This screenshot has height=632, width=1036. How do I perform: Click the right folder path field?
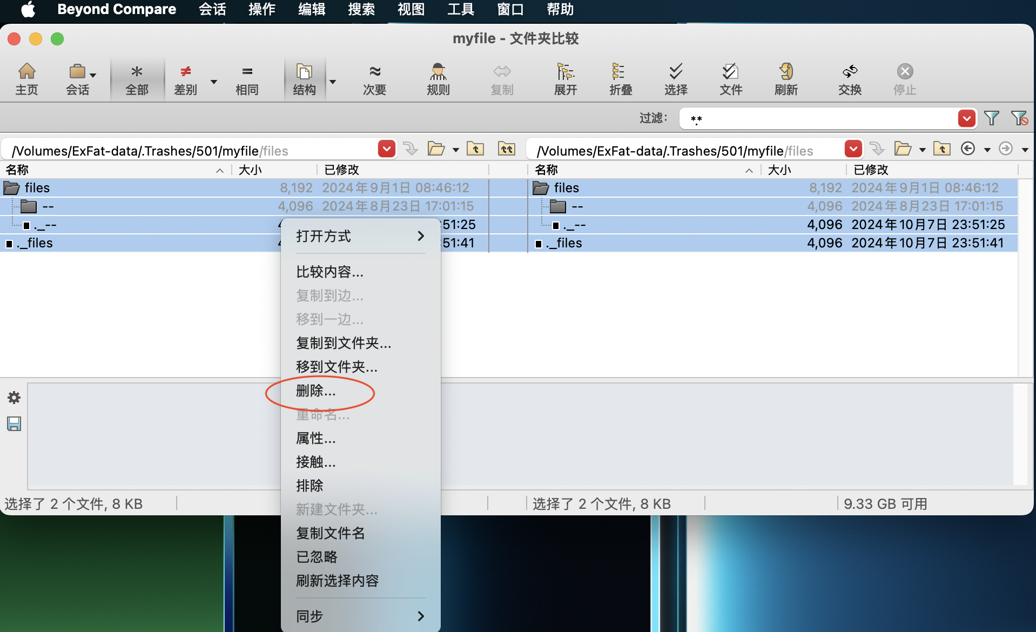pos(686,151)
